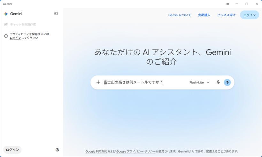262x157 pixels.
Task: Open settings via the gear icon
Action: pos(57,150)
